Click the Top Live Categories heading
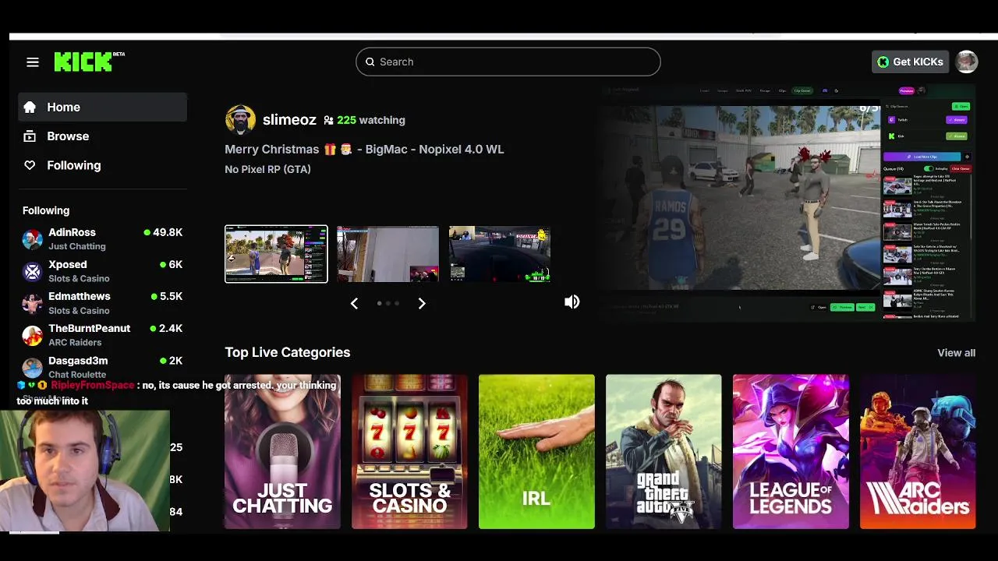 288,352
